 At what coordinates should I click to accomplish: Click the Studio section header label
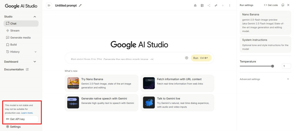[8, 17]
